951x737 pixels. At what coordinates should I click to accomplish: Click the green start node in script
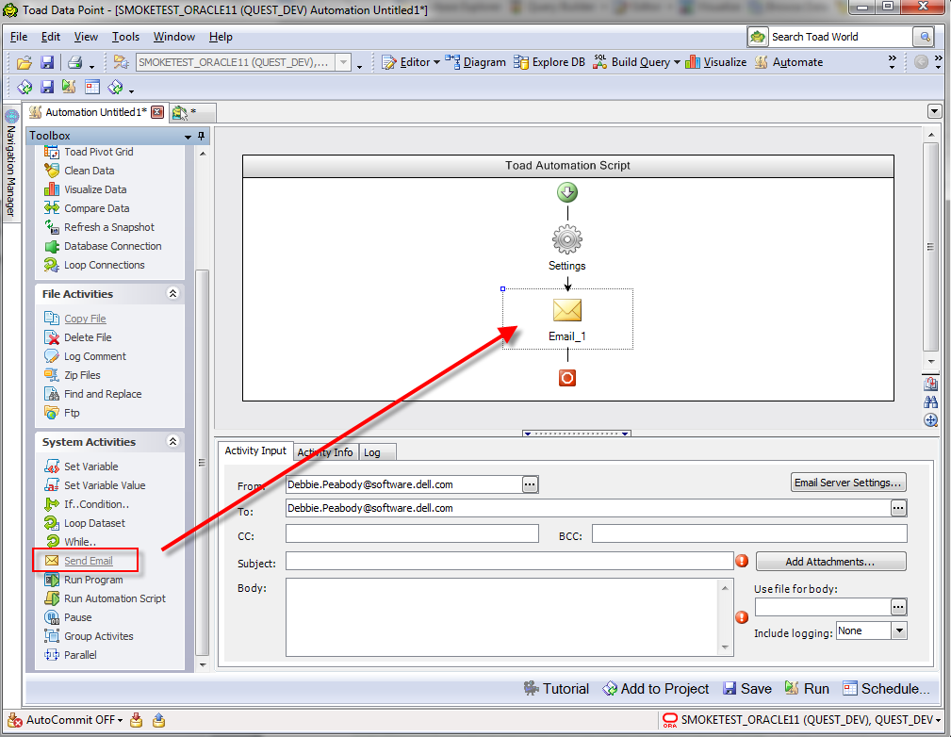tap(567, 193)
